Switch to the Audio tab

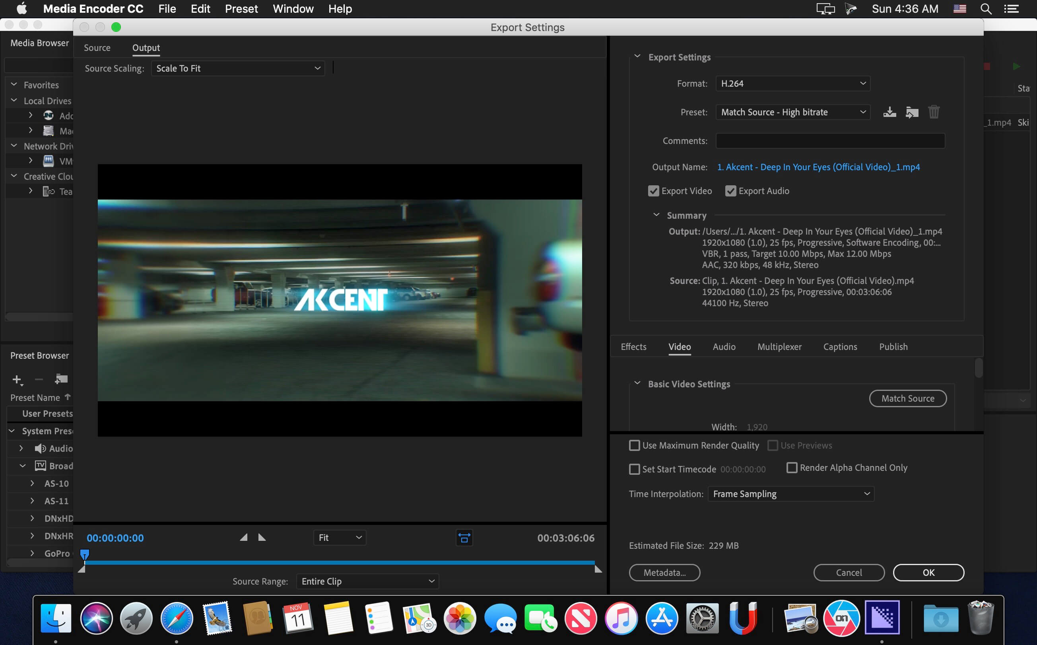coord(724,346)
